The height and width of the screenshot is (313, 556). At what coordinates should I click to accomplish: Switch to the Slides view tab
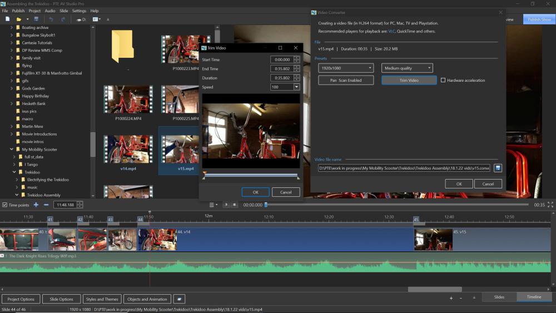(x=499, y=297)
